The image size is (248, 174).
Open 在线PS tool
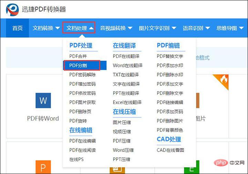[x=76, y=159]
